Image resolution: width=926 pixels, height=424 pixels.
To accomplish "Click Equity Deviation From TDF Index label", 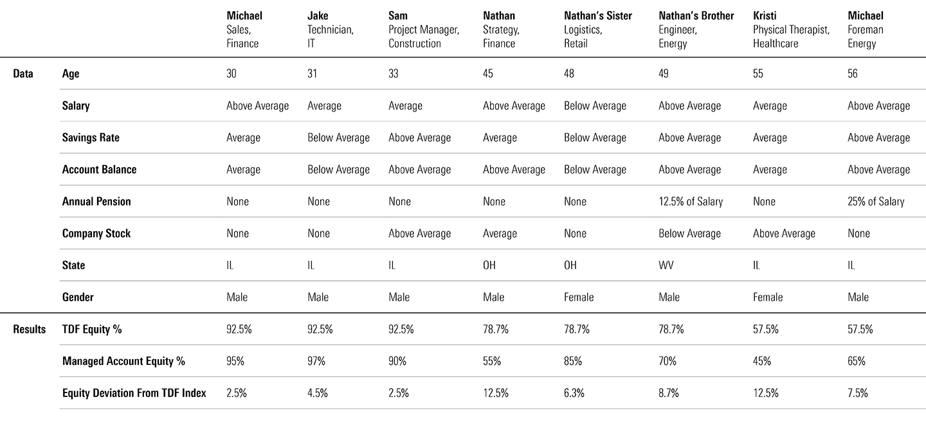I will (134, 393).
